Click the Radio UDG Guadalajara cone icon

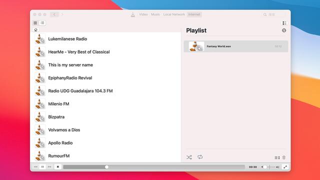(40, 91)
